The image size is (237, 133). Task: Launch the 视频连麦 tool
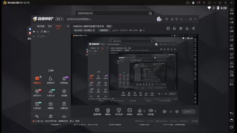pos(64,80)
